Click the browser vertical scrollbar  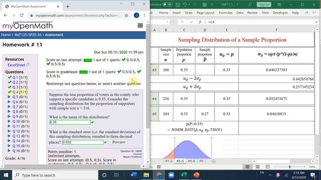pos(148,75)
